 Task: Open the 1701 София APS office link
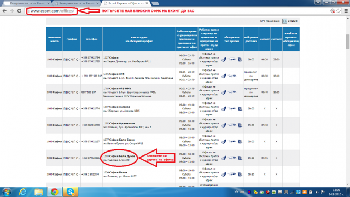[x=114, y=74]
